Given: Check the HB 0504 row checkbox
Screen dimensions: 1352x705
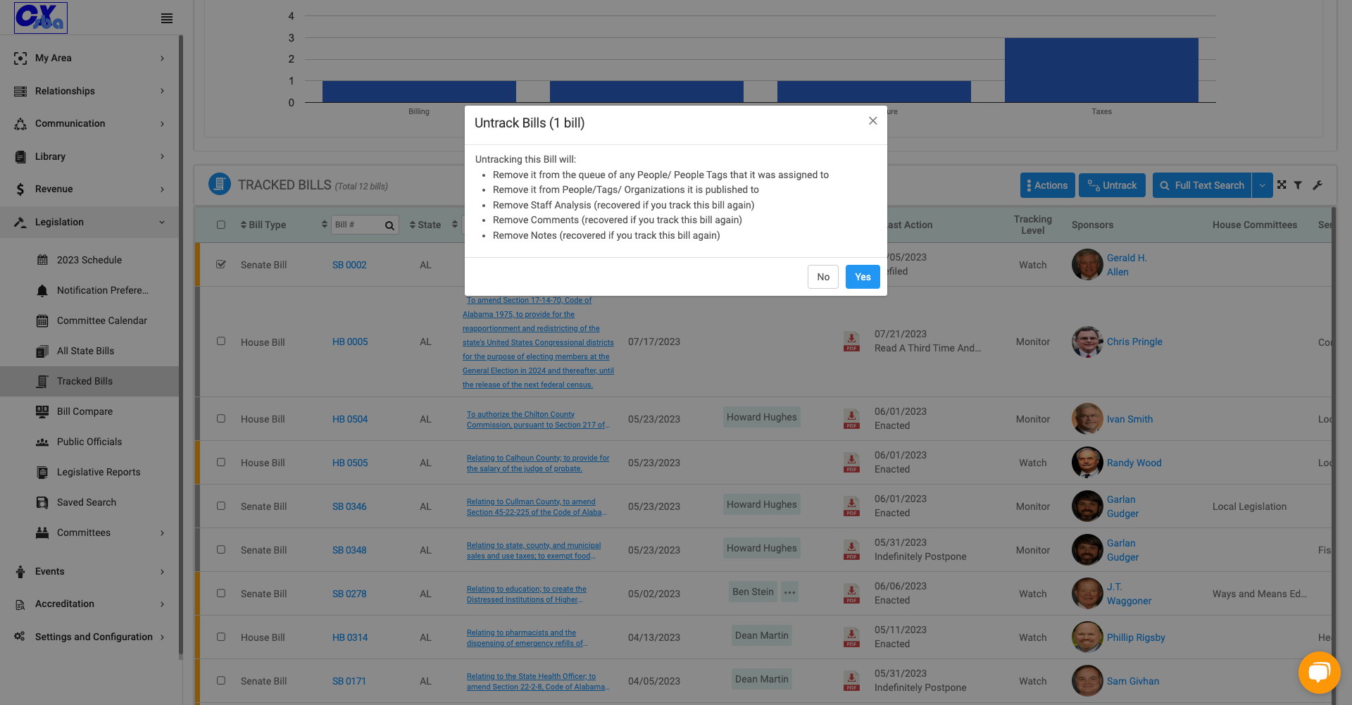Looking at the screenshot, I should pyautogui.click(x=221, y=418).
